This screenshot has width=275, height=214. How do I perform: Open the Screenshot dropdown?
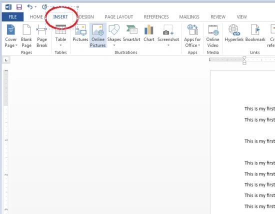(x=168, y=35)
